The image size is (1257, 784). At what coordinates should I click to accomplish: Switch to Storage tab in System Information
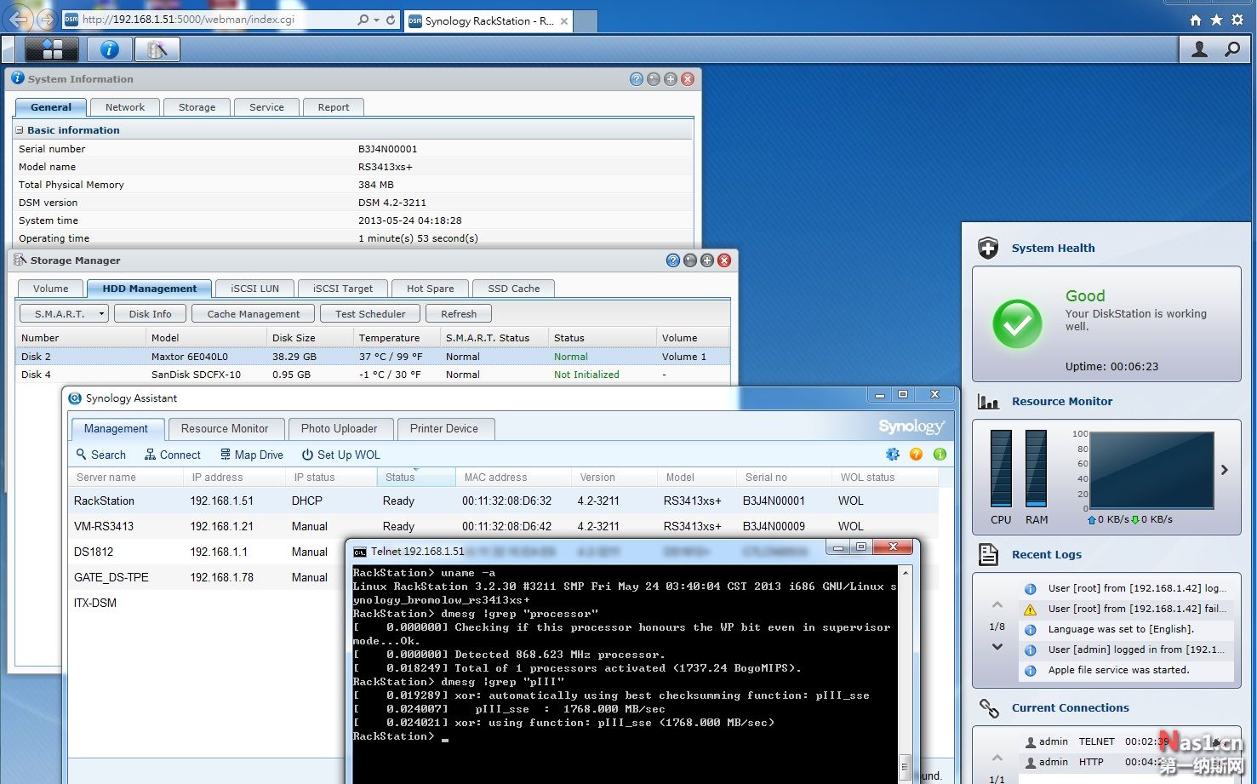197,107
